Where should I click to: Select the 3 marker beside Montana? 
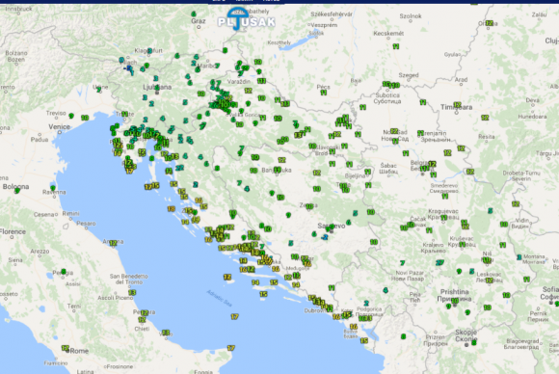pyautogui.click(x=519, y=257)
